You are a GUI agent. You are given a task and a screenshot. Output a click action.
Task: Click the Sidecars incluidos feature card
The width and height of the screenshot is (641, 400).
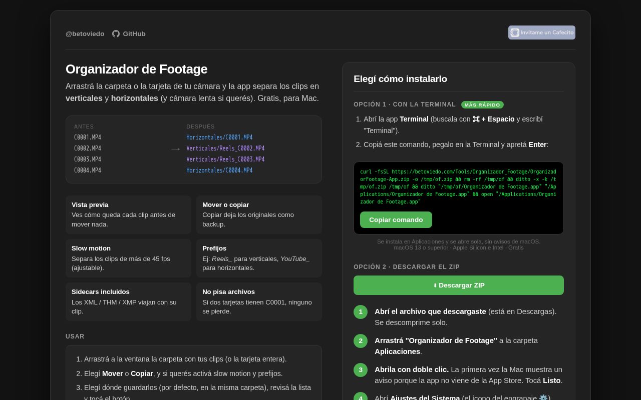click(128, 301)
